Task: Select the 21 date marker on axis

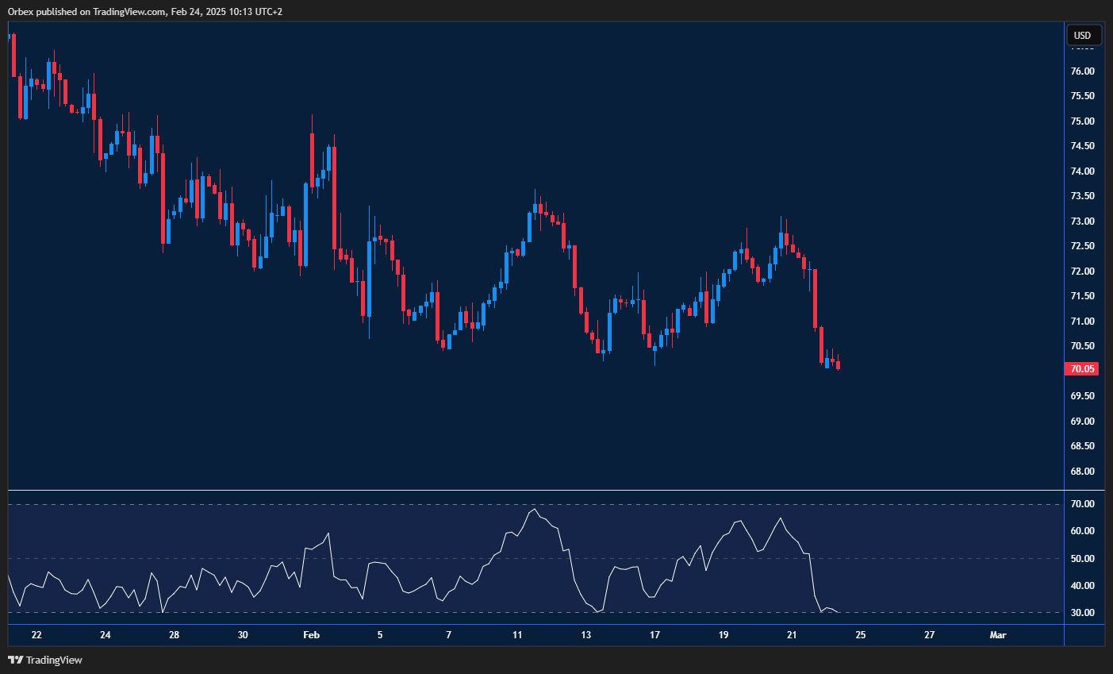Action: [x=791, y=635]
